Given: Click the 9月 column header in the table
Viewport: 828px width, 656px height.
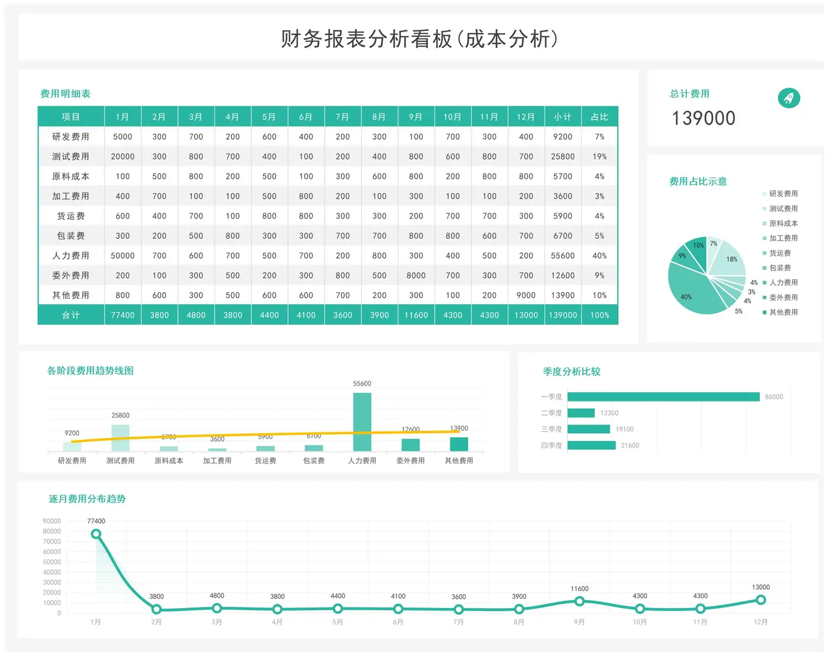Looking at the screenshot, I should [416, 117].
